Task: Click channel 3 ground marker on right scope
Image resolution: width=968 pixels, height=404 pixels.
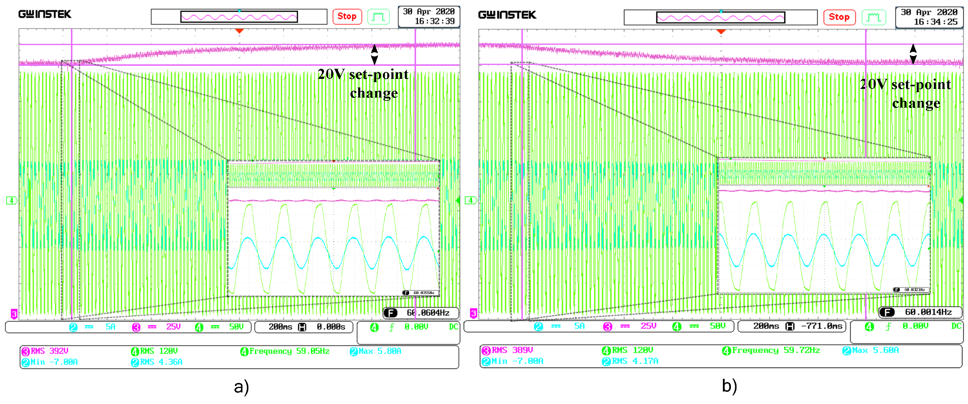Action: point(474,313)
